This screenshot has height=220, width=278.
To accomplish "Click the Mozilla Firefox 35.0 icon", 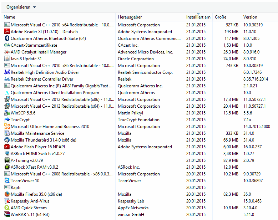I will tap(7, 194).
